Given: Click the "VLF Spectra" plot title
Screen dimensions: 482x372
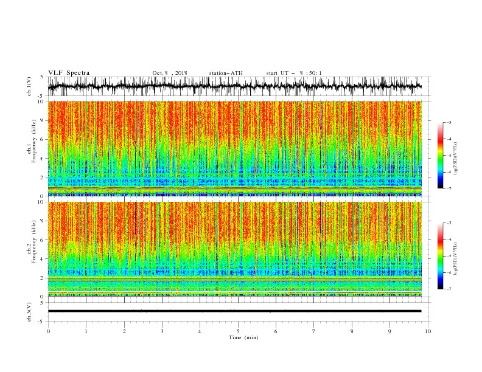Looking at the screenshot, I should click(x=69, y=73).
